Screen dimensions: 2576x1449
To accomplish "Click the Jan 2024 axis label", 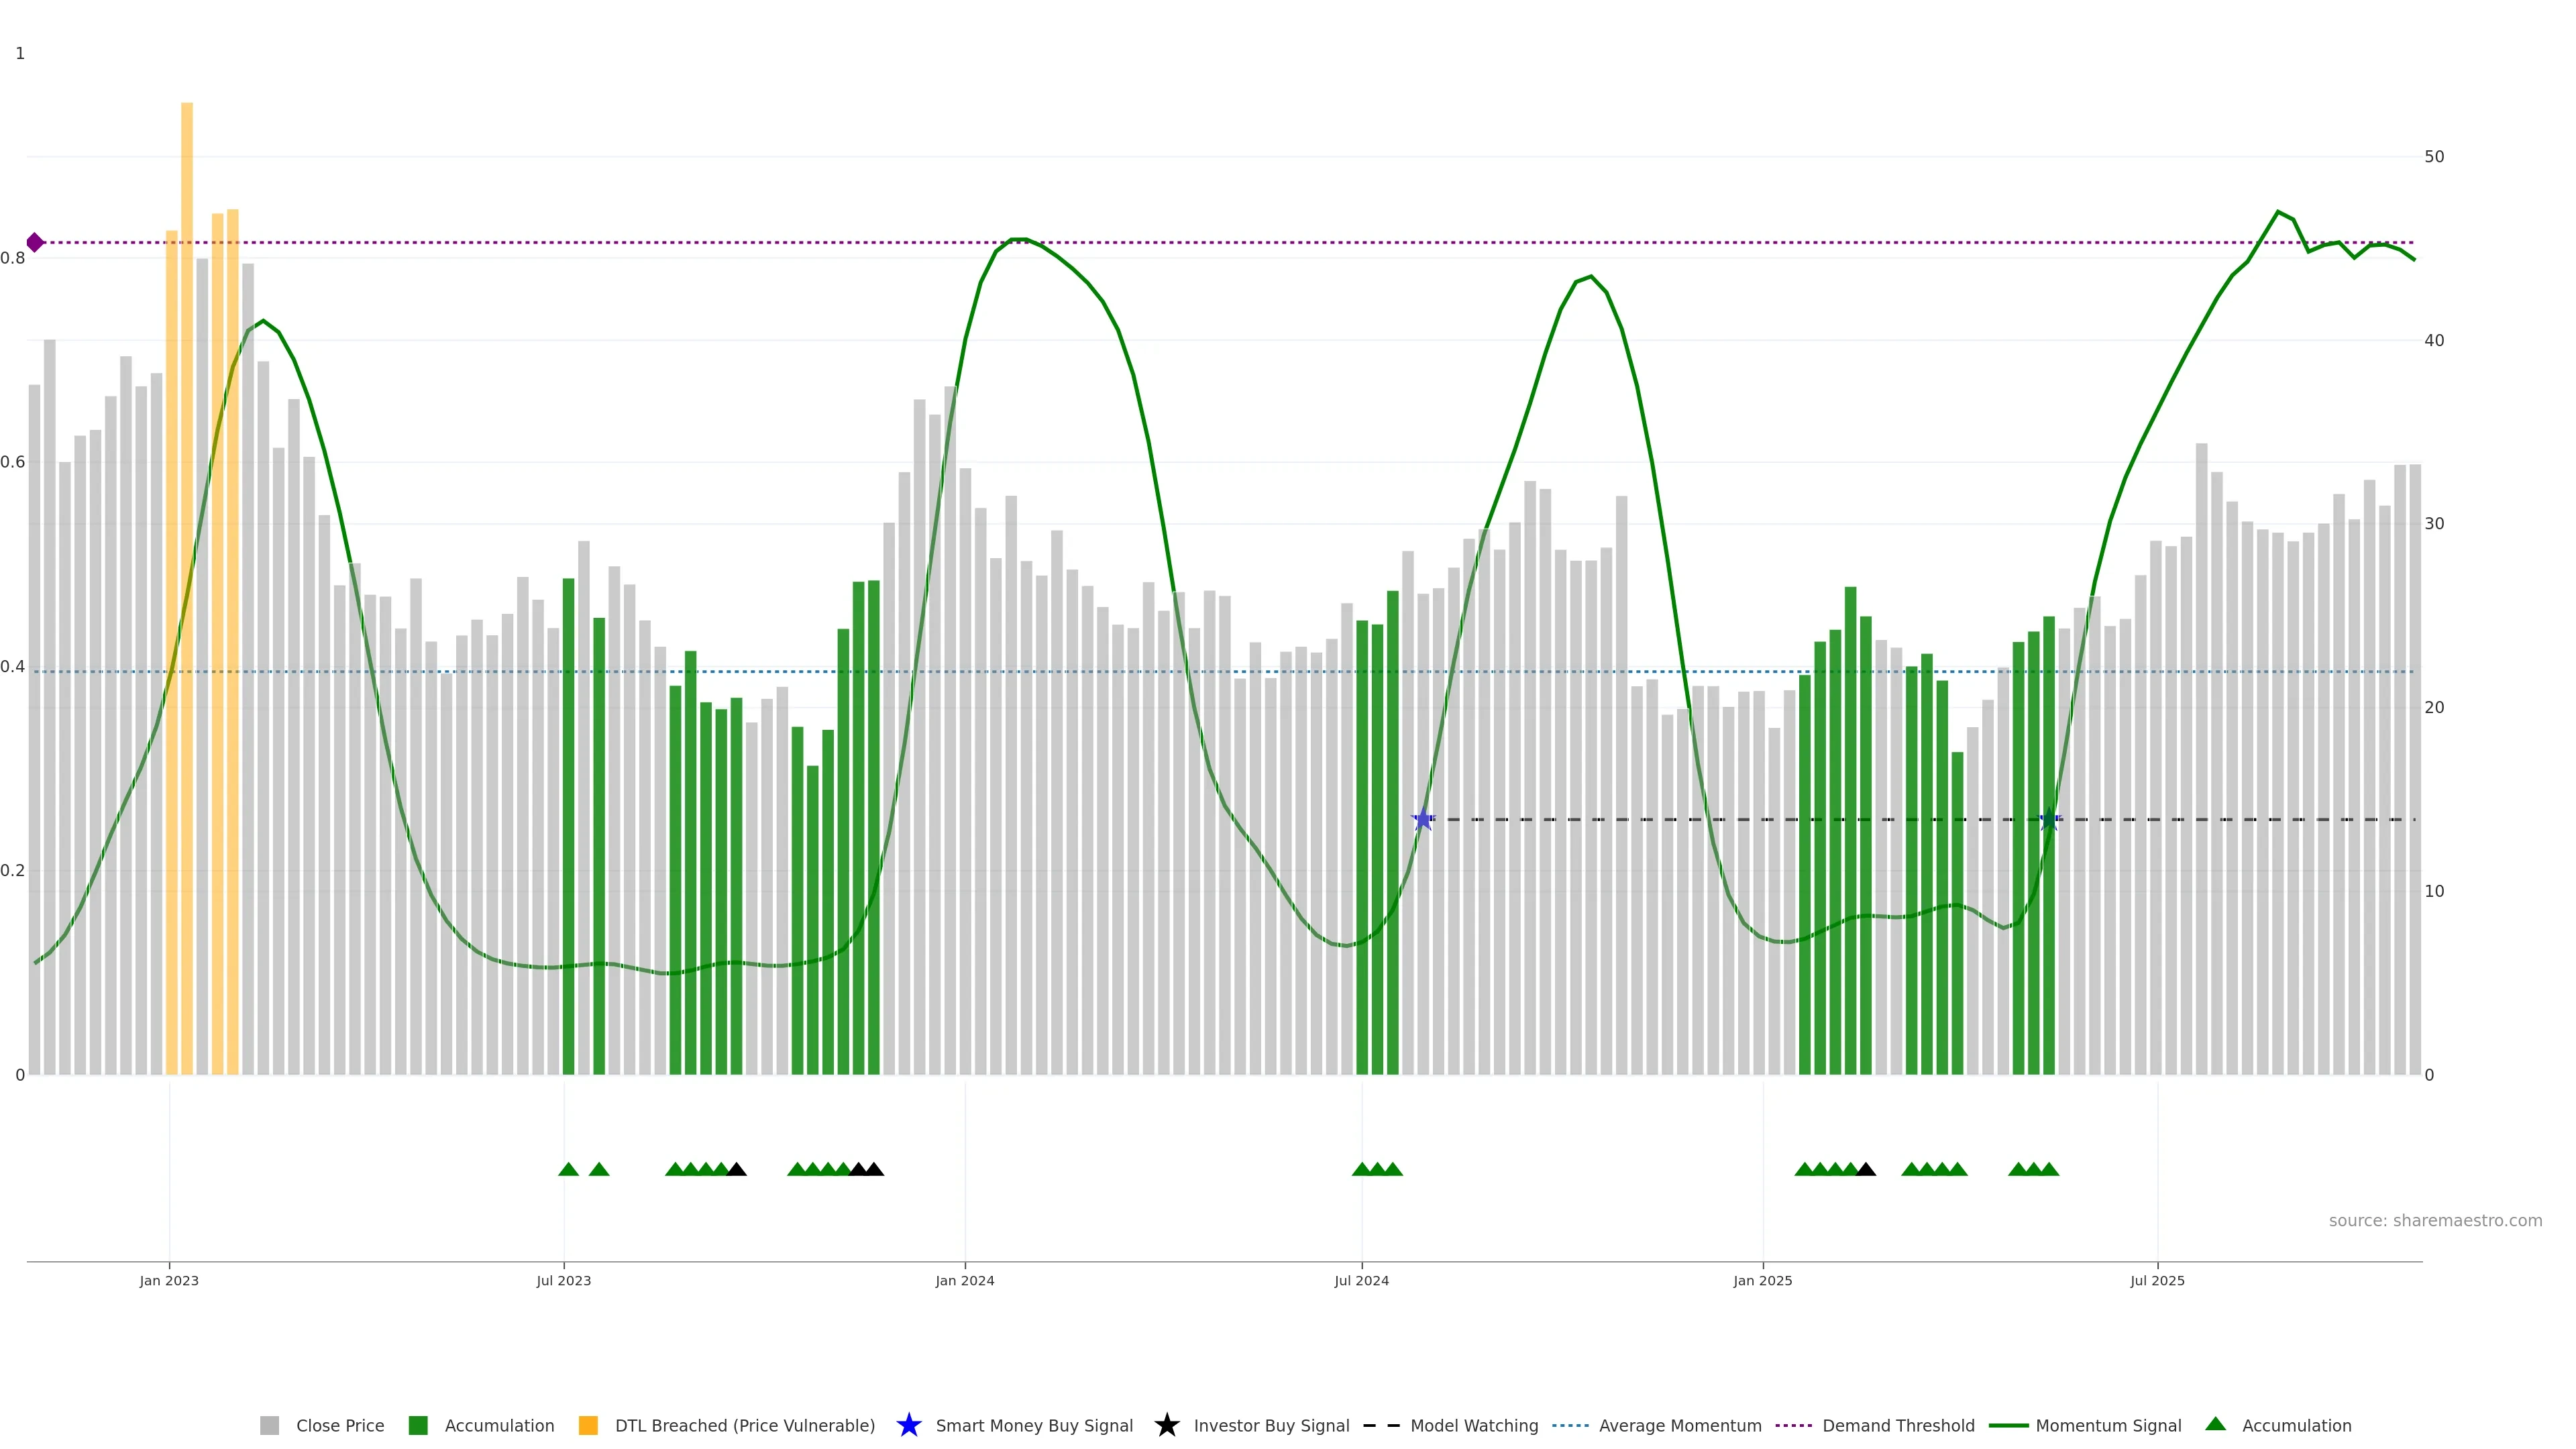I will (x=964, y=1281).
